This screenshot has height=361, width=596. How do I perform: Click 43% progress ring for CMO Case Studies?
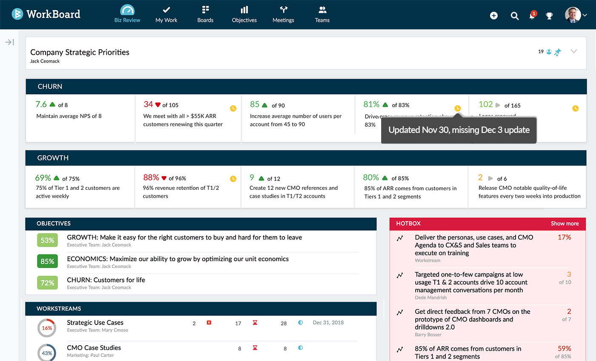tap(47, 353)
